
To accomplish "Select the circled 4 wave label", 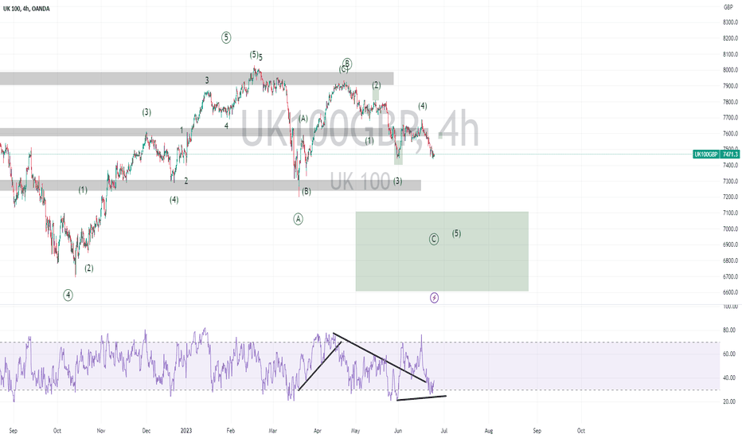I will pos(68,295).
